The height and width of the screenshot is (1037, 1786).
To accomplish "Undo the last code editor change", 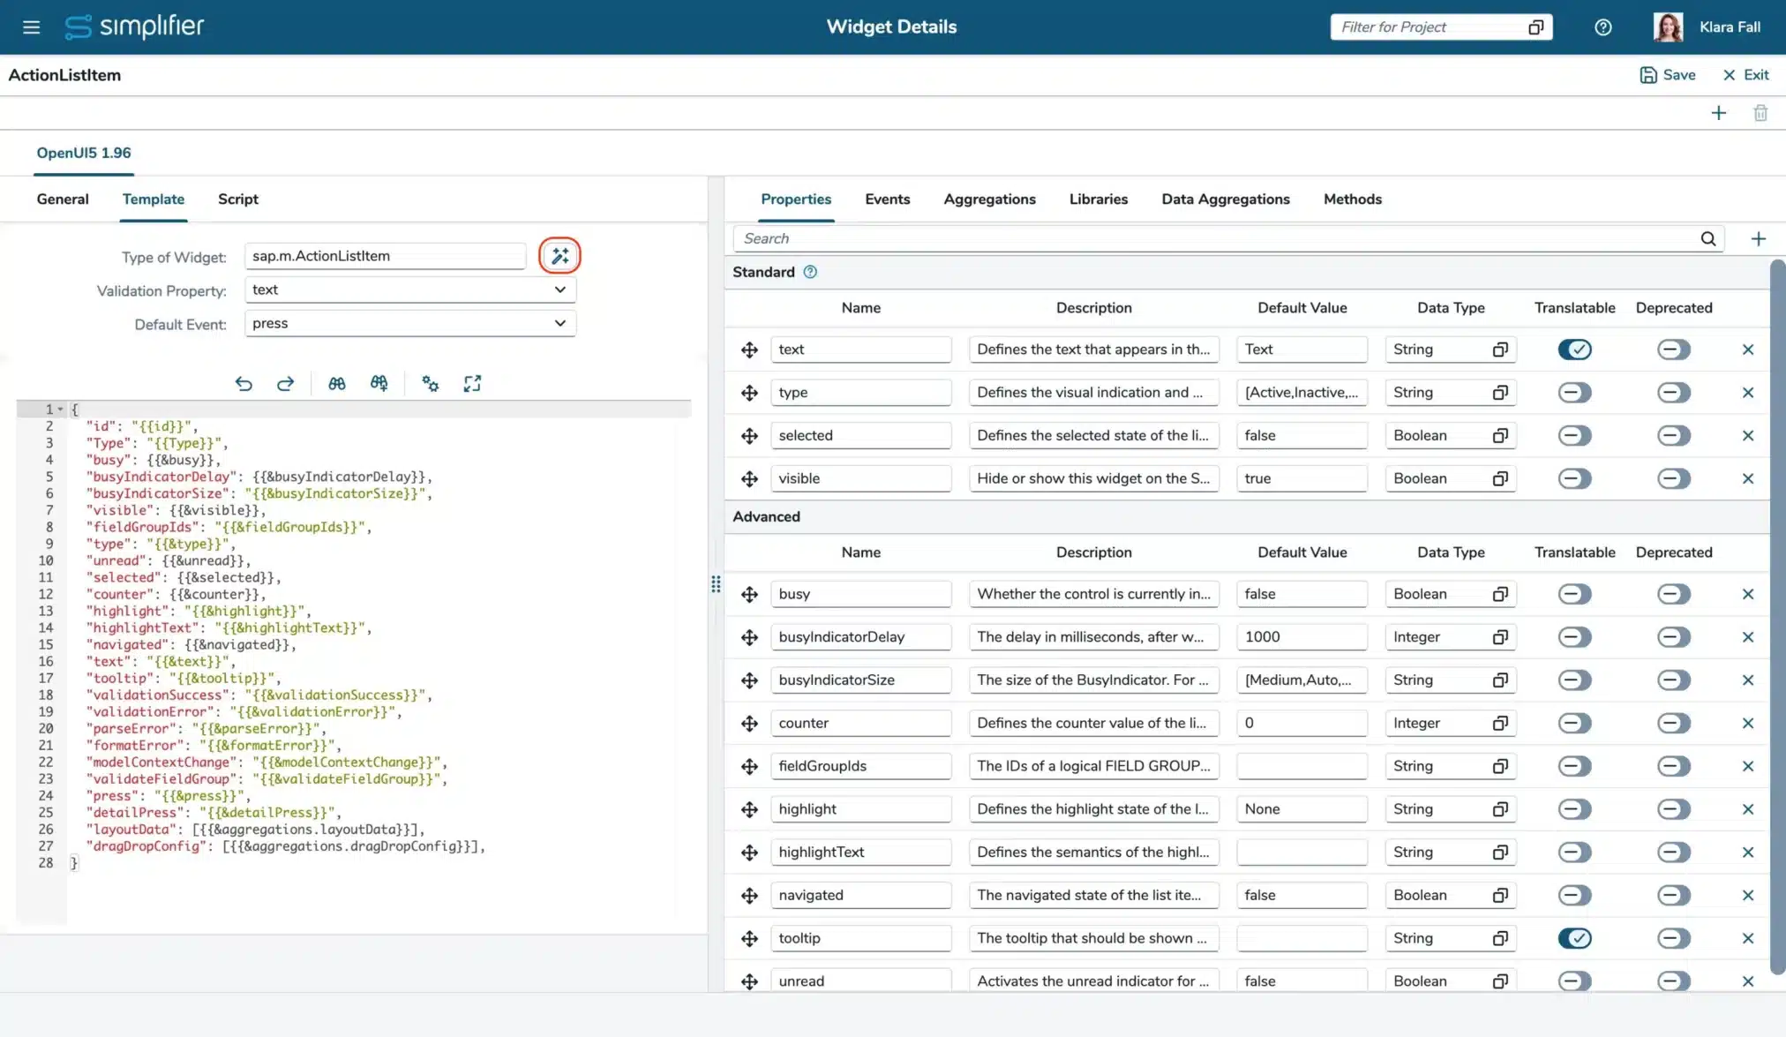I will point(244,384).
